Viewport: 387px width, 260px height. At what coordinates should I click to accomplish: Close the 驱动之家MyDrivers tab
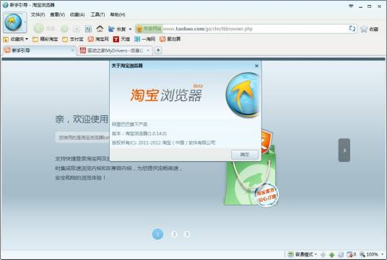coord(148,50)
